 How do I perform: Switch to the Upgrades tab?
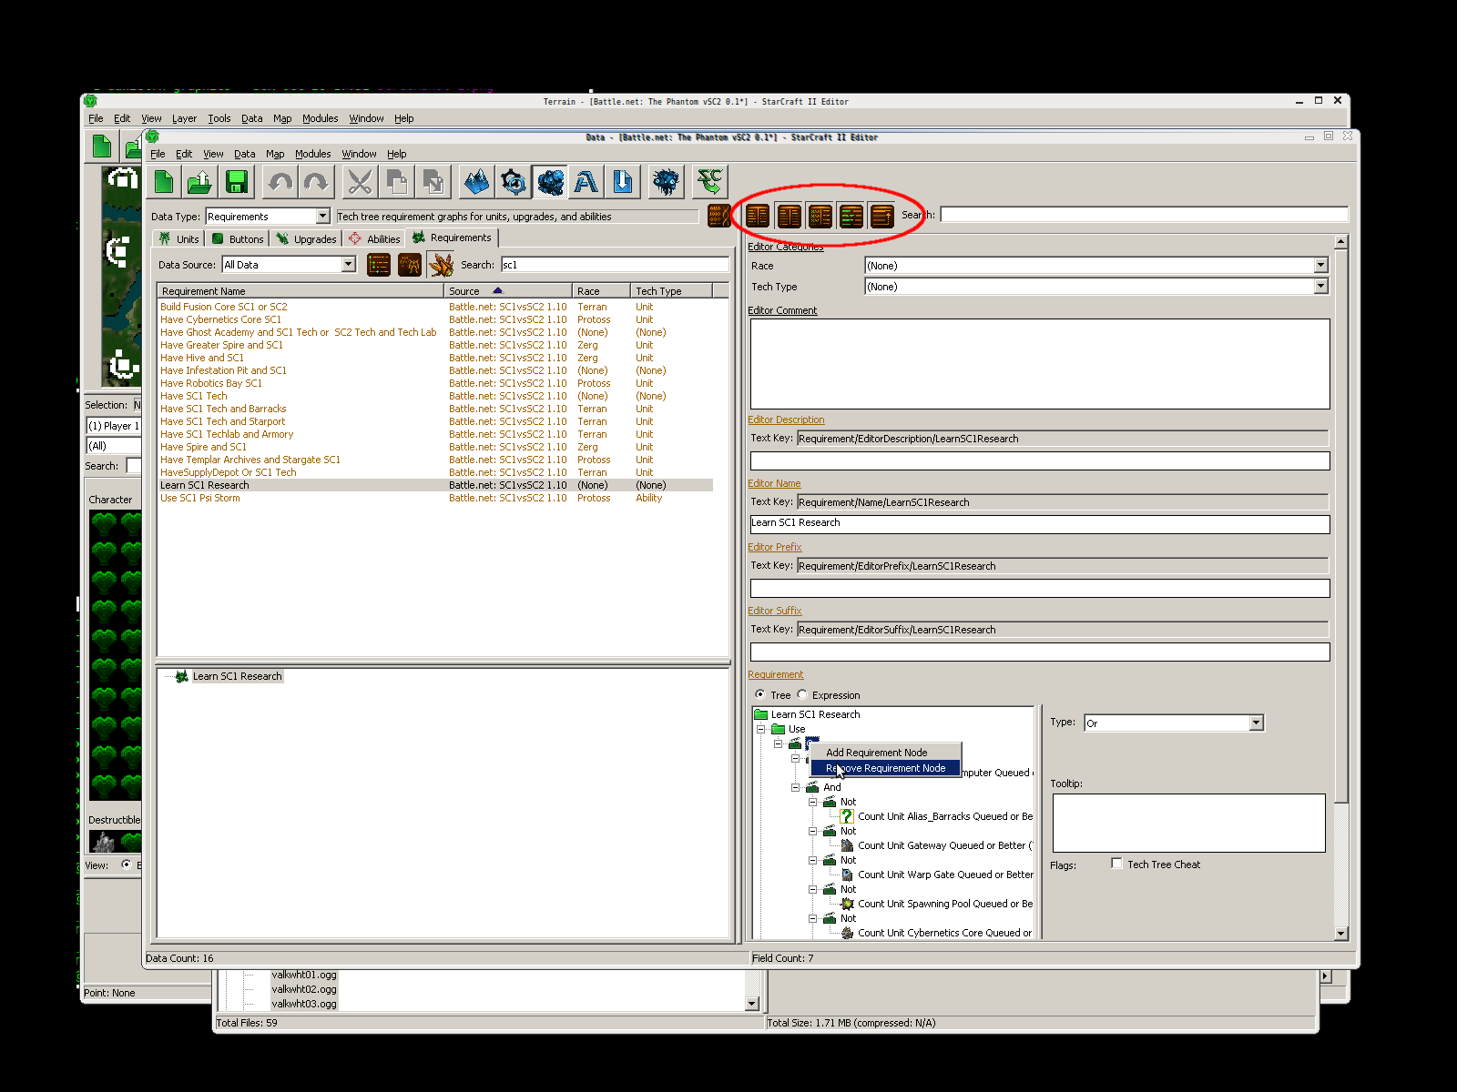pyautogui.click(x=307, y=239)
